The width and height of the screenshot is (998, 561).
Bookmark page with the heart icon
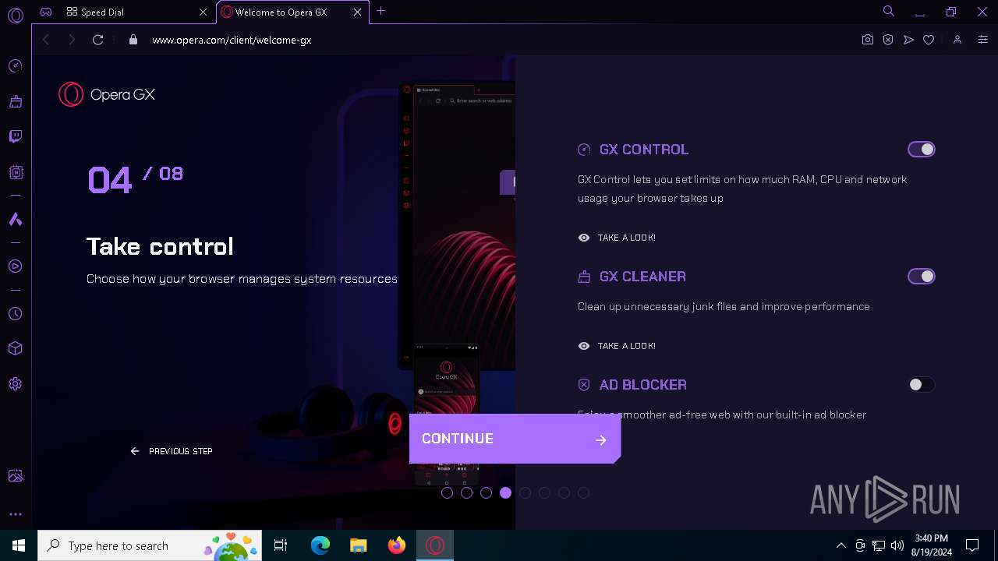[929, 40]
